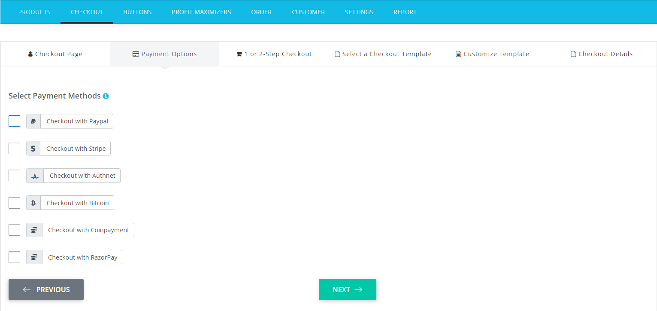
Task: Open the Products menu
Action: tap(34, 12)
